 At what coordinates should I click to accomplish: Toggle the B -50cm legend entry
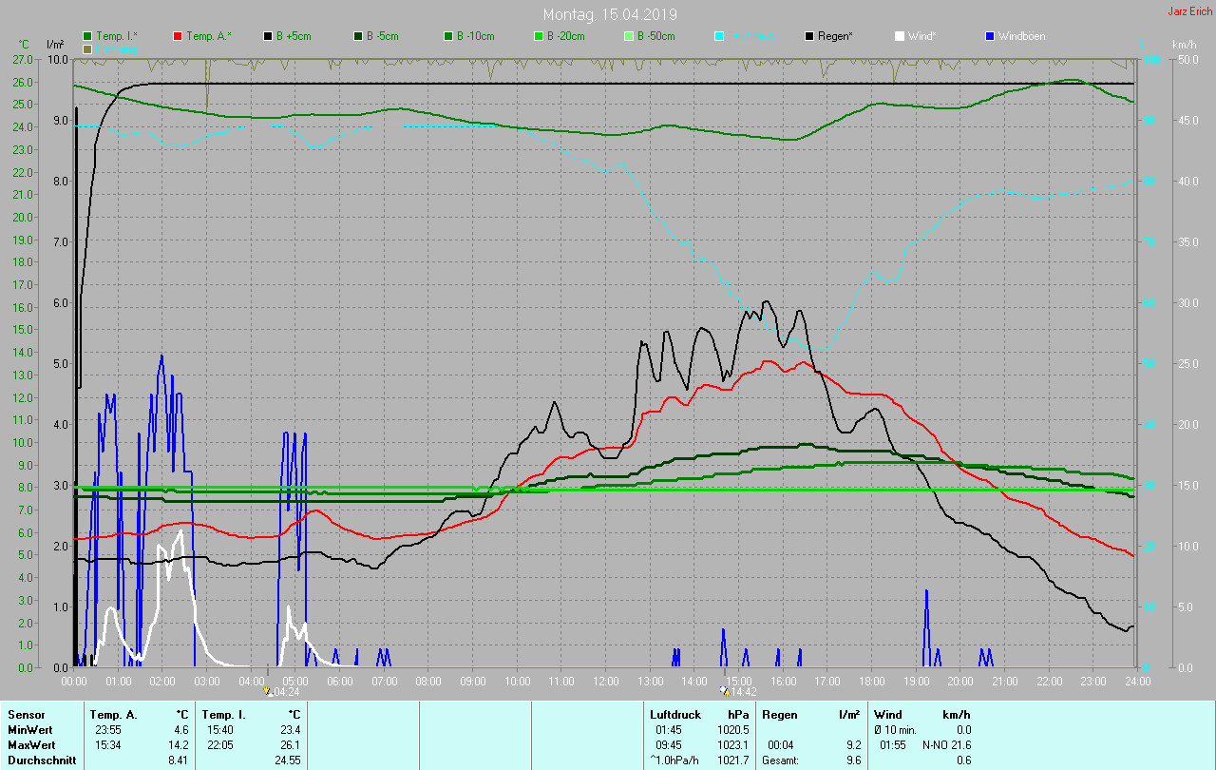[x=628, y=36]
